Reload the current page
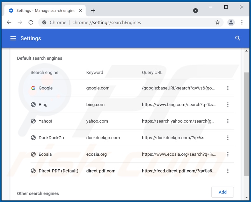This screenshot has height=202, width=251. pyautogui.click(x=31, y=23)
